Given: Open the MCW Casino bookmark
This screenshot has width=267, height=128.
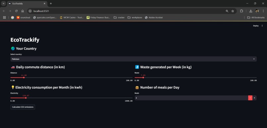Looking at the screenshot, I should click(72, 17).
